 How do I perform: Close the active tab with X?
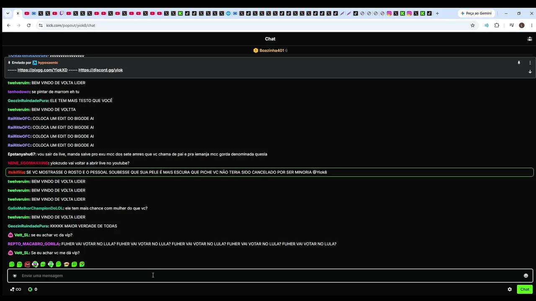click(18, 13)
